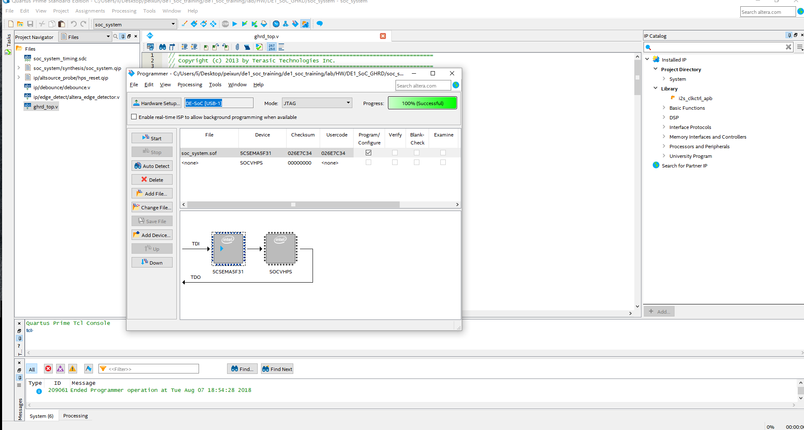Viewport: 804px width, 430px height.
Task: Click the editor vertical scrollbar thumb
Action: tap(637, 77)
